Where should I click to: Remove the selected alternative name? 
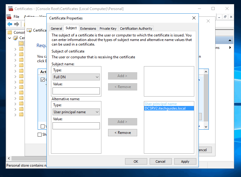click(x=123, y=133)
